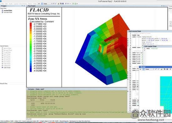
Task: Open the Edit menu
Action: coord(6,4)
